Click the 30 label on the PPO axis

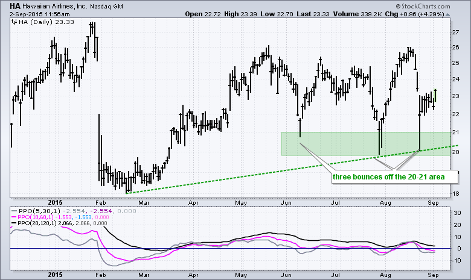(457, 213)
